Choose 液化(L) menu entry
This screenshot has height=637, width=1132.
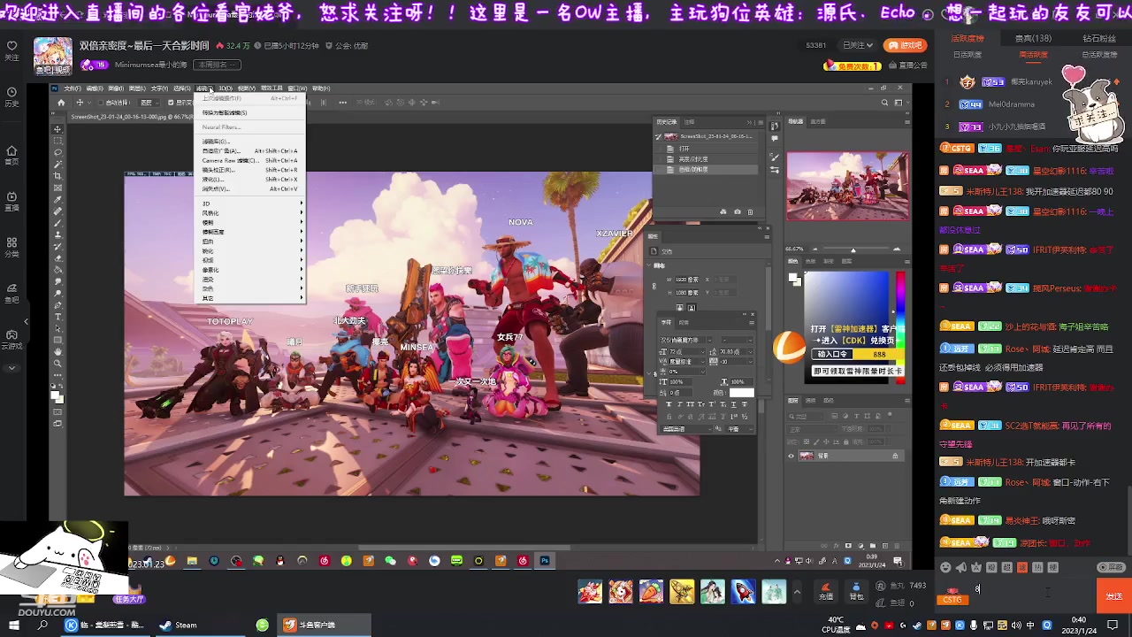[x=250, y=180]
